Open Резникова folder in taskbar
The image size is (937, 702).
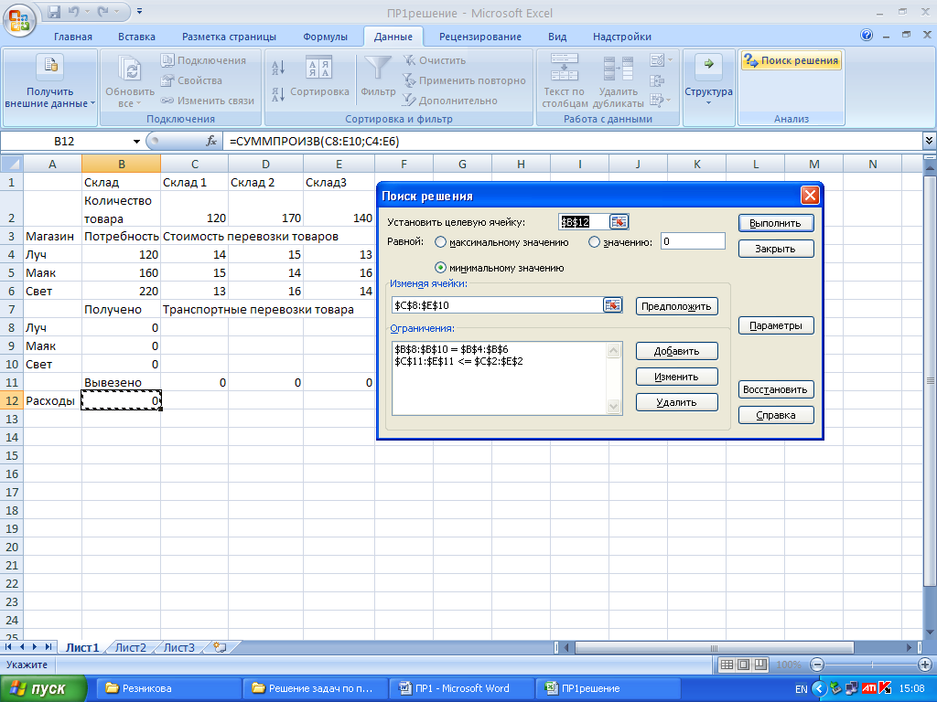click(168, 689)
